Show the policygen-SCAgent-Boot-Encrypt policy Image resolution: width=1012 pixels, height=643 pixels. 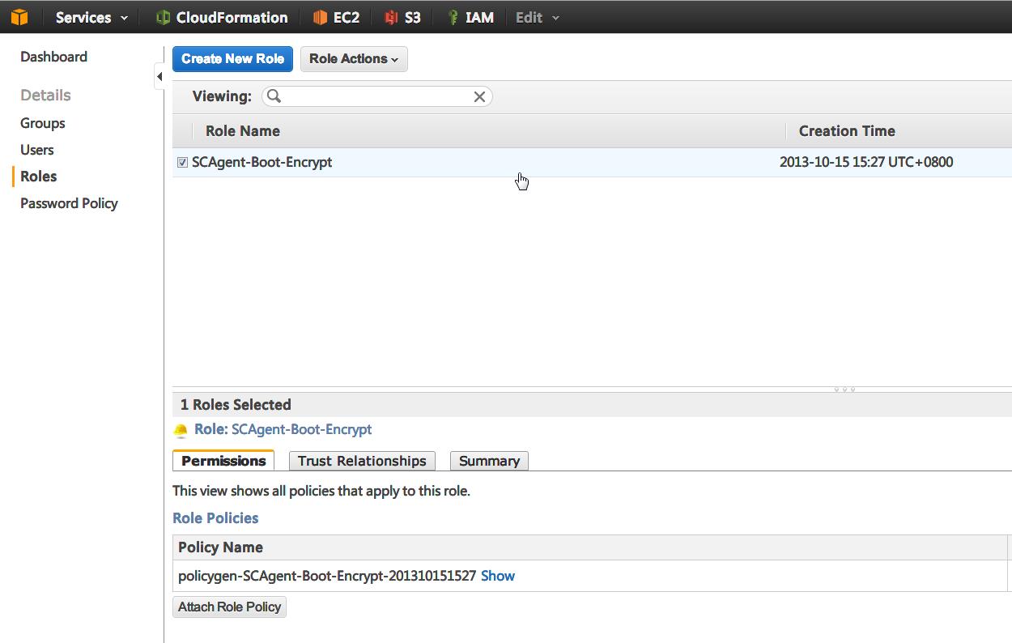point(498,576)
